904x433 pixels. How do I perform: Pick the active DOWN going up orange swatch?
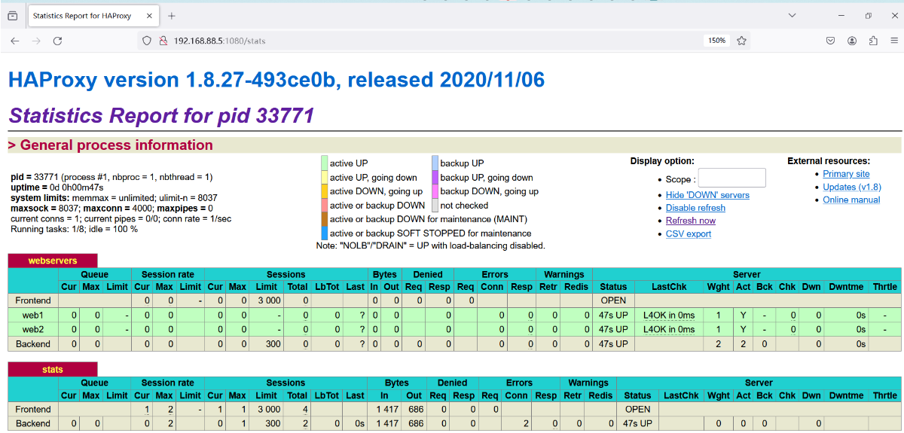click(x=325, y=191)
